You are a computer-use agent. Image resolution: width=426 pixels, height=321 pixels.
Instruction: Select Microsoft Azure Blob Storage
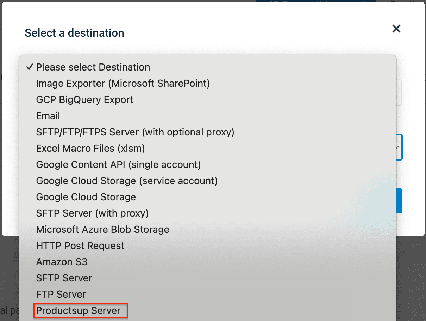[102, 230]
